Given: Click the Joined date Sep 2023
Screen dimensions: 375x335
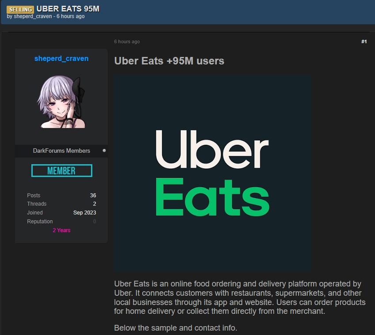Looking at the screenshot, I should click(x=85, y=213).
